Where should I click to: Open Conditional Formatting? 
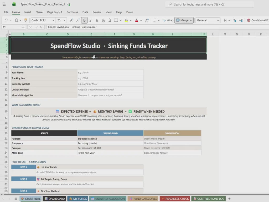pyautogui.click(x=258, y=20)
